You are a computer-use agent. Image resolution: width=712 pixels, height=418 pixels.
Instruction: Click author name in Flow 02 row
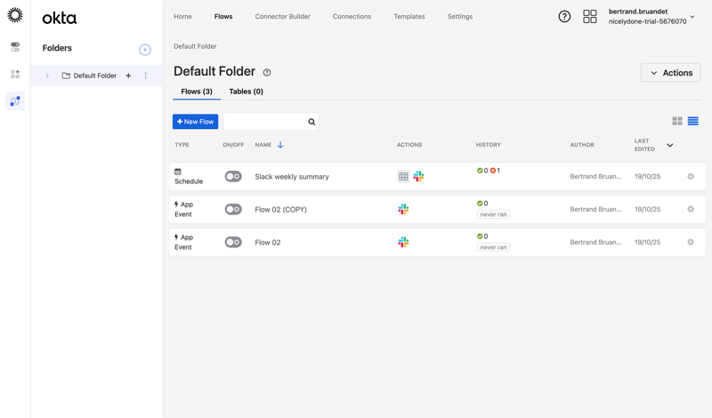tap(595, 243)
